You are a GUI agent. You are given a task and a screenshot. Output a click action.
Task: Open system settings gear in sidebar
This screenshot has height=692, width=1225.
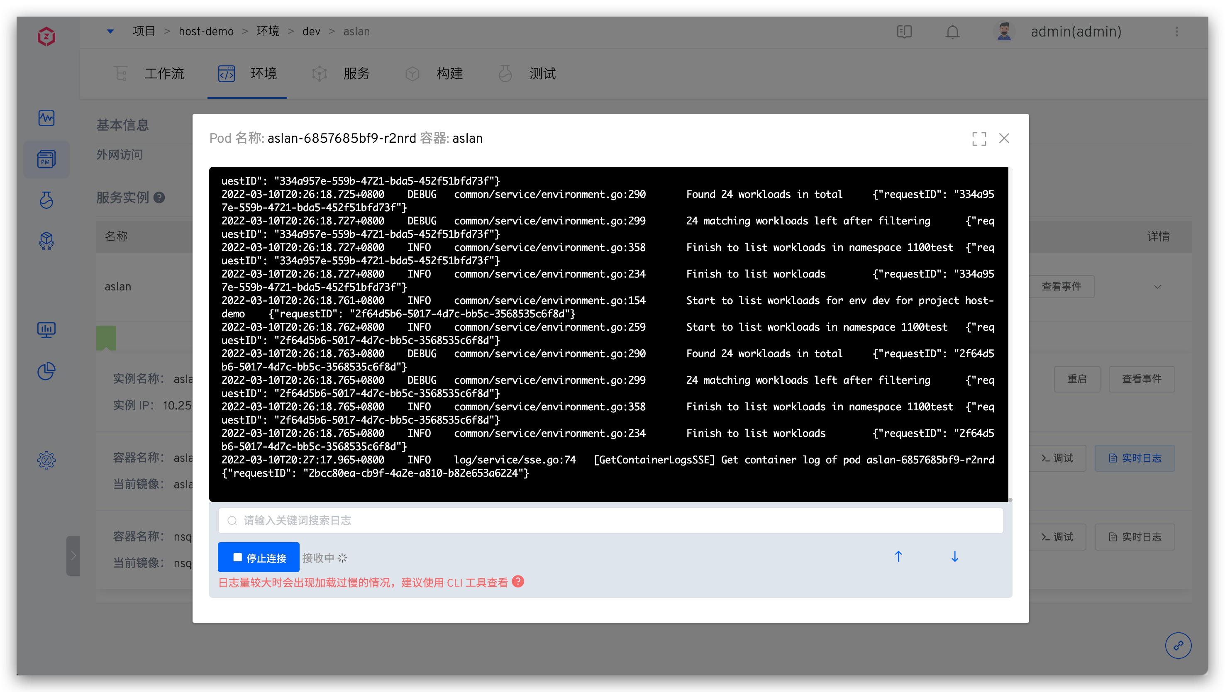[x=46, y=460]
